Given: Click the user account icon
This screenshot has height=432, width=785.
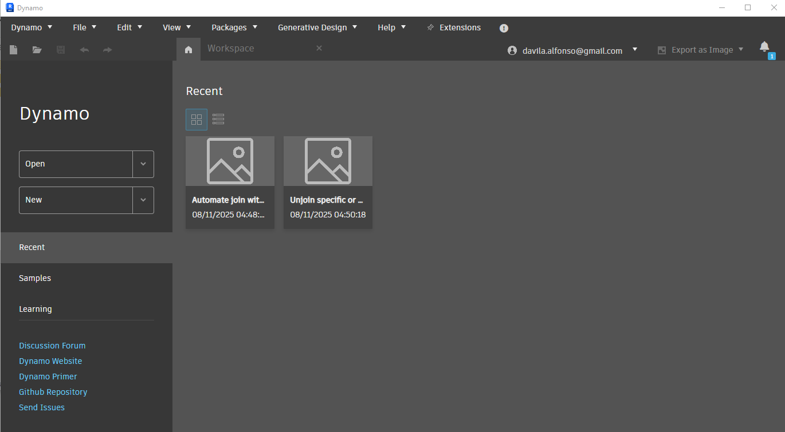Looking at the screenshot, I should (x=512, y=50).
